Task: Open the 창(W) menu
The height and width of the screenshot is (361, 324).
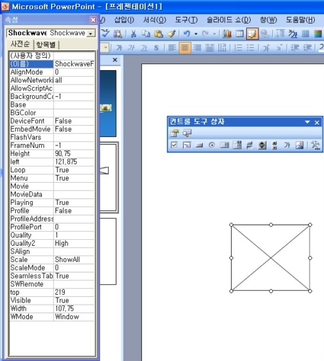Action: [x=268, y=20]
